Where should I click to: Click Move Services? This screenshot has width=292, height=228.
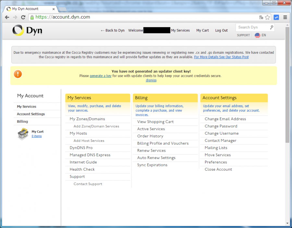tap(218, 155)
